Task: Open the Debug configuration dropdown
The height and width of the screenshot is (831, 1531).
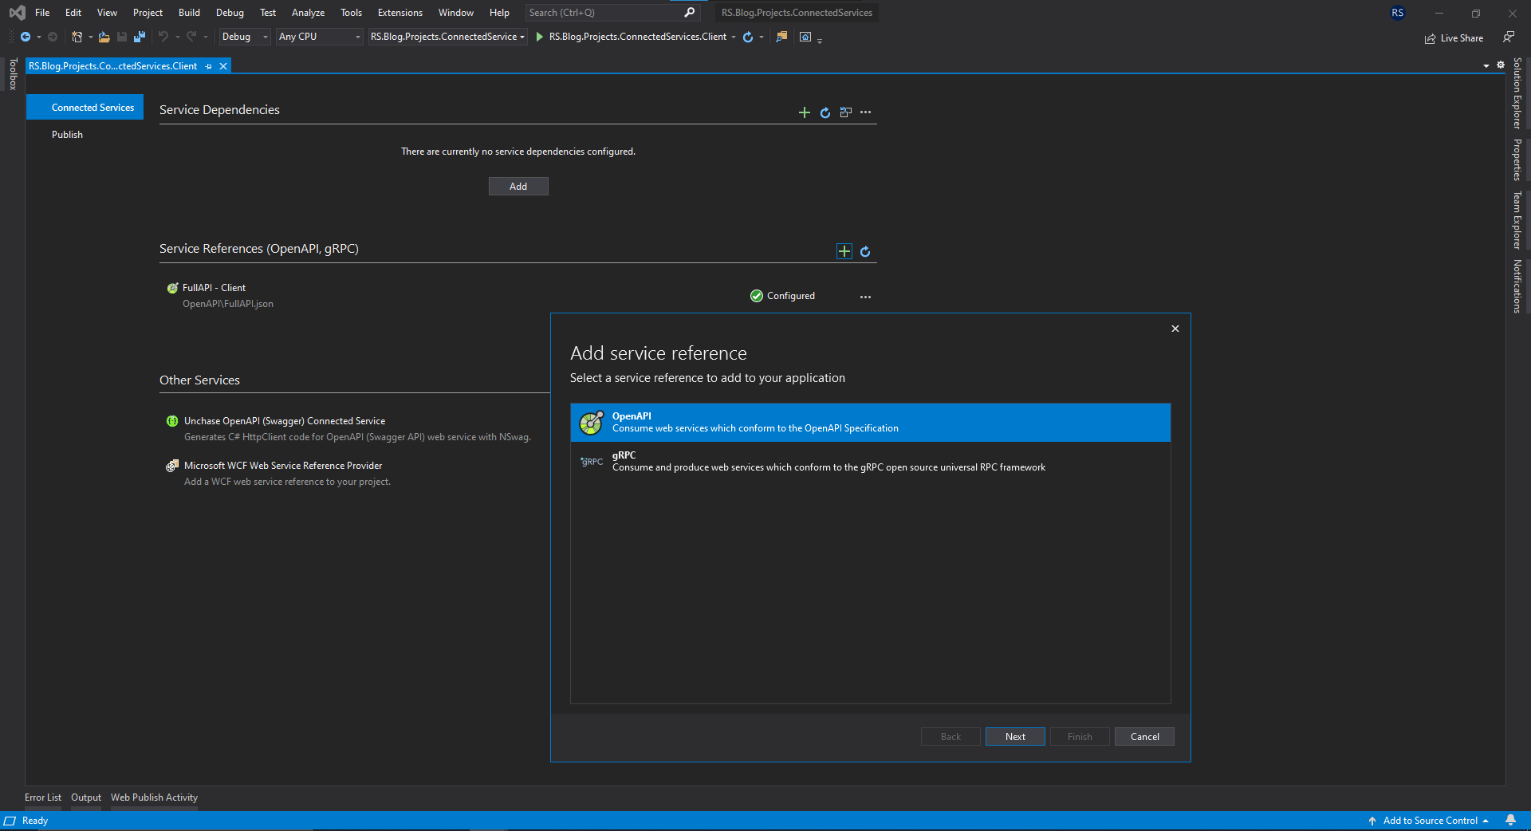Action: (245, 37)
